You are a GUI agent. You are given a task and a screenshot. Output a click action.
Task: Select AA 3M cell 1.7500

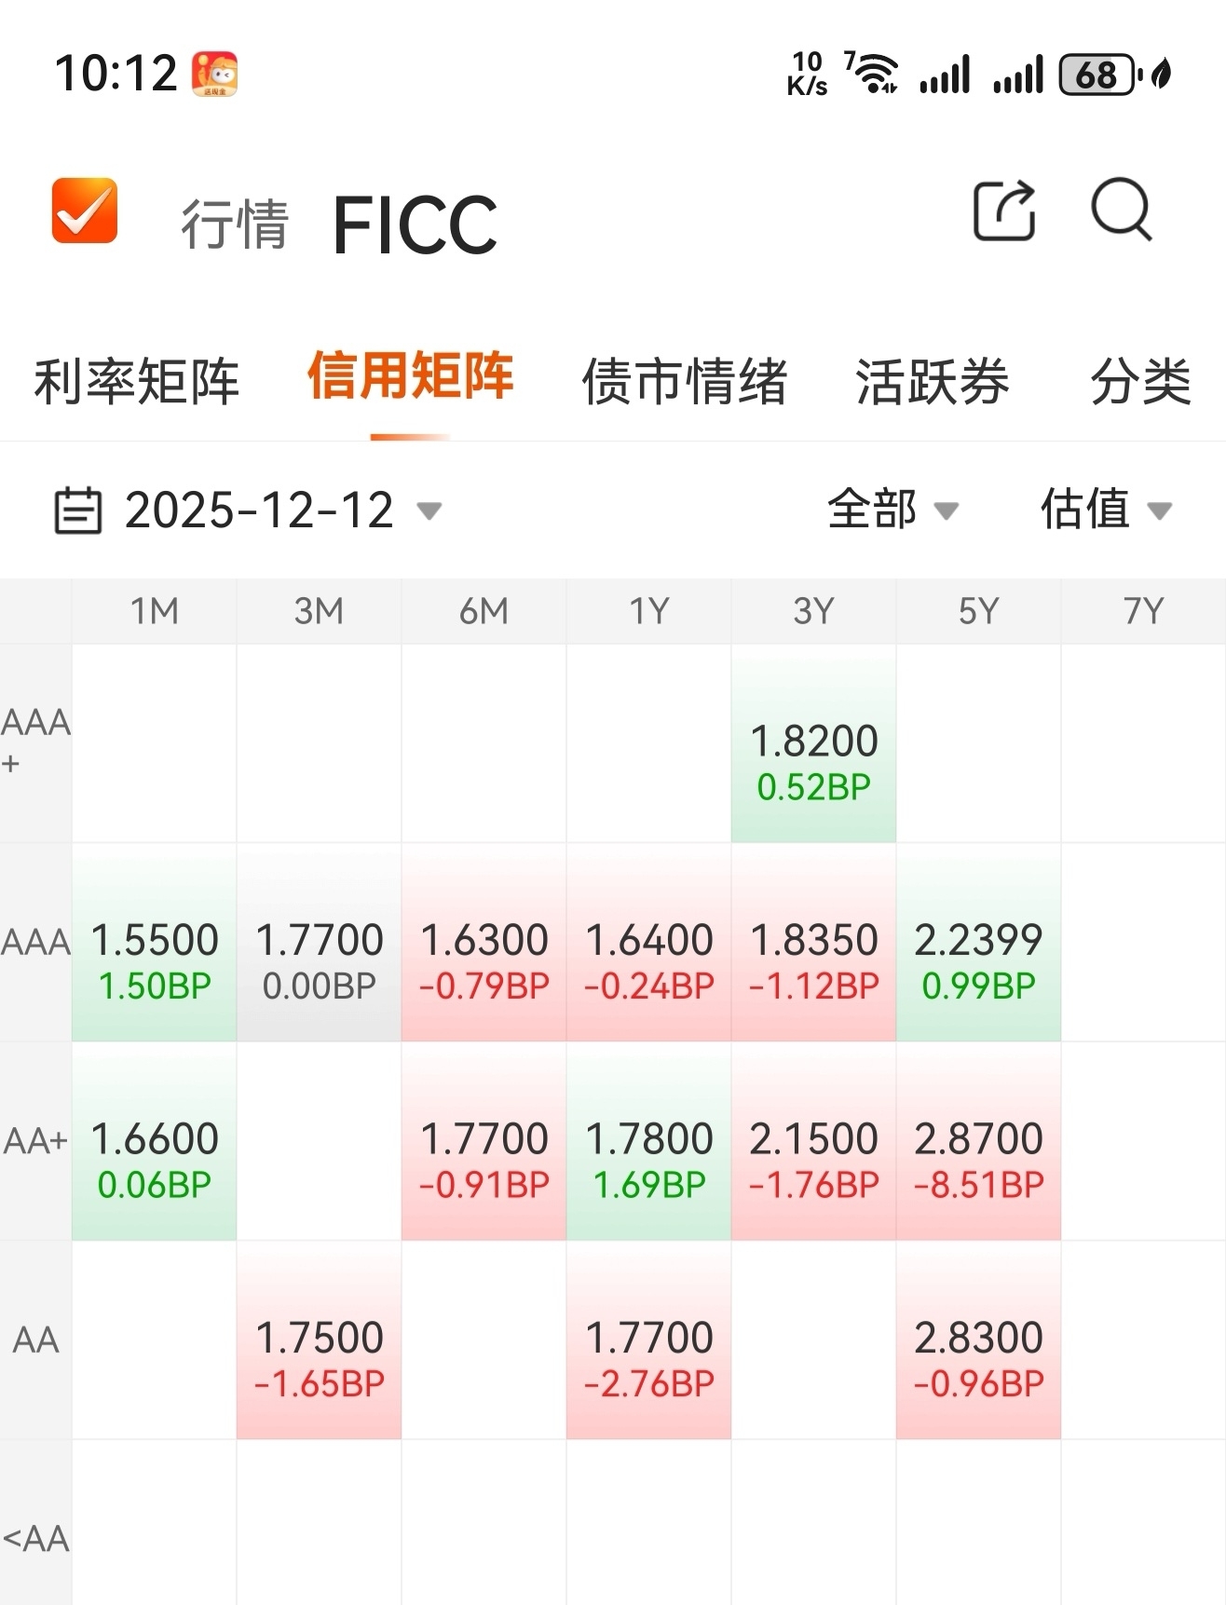point(320,1340)
